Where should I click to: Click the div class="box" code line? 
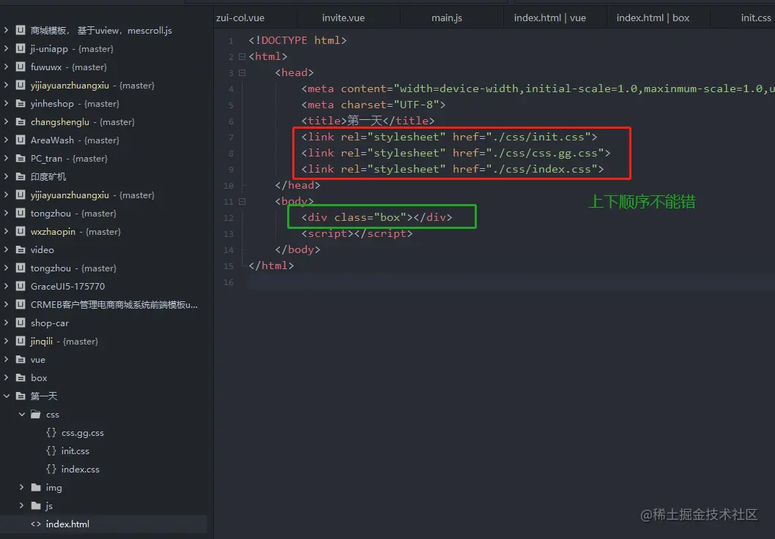click(x=377, y=217)
